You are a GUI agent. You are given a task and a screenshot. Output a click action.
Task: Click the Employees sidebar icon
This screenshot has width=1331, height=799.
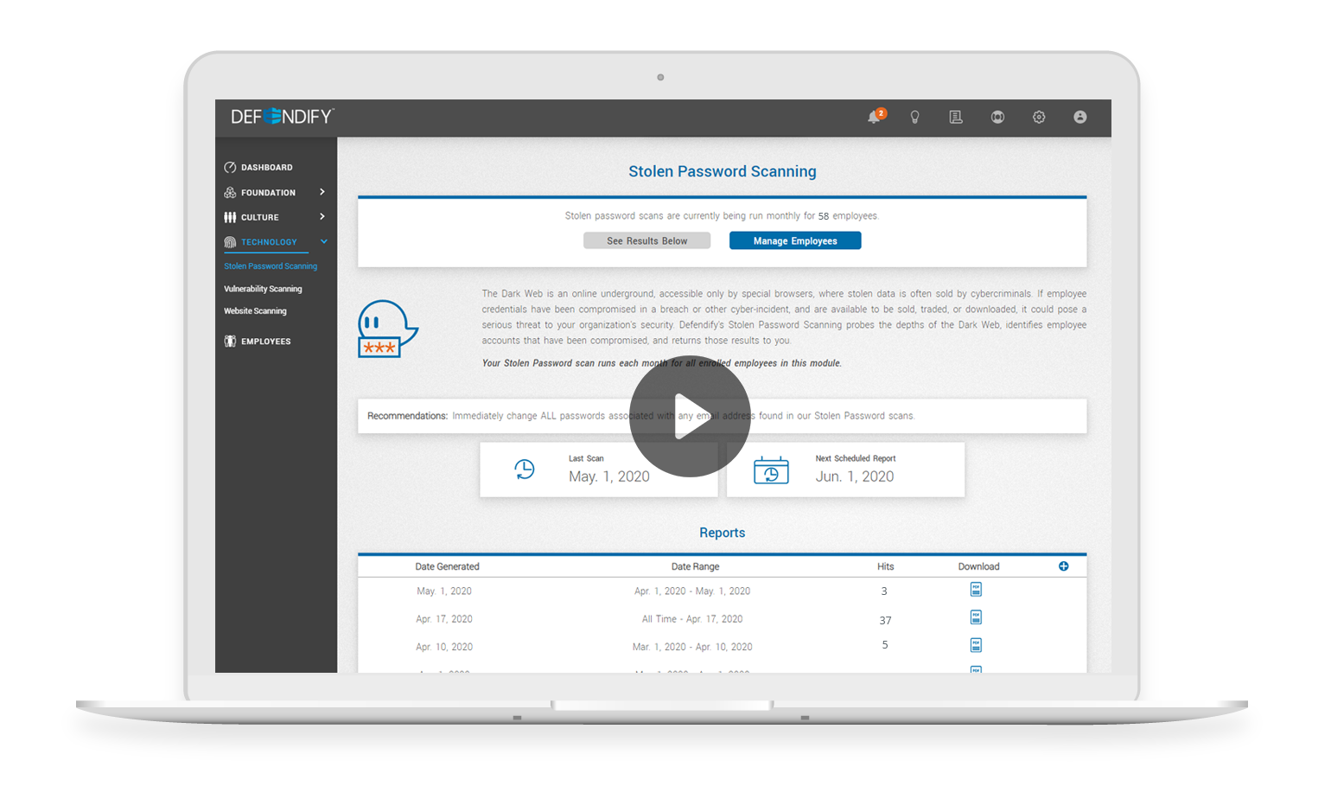coord(230,341)
